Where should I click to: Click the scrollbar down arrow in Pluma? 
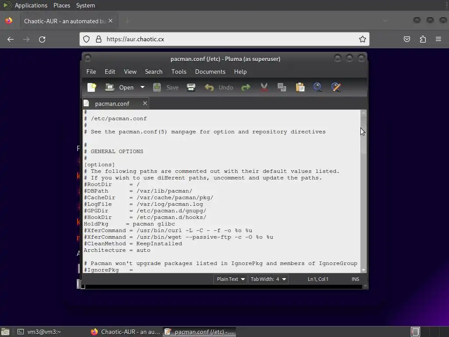pos(363,270)
